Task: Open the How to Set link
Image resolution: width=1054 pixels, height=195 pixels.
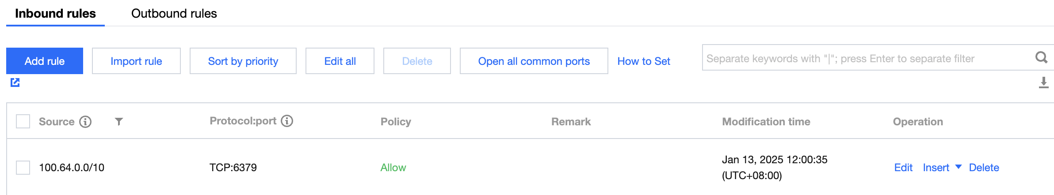Action: click(644, 61)
